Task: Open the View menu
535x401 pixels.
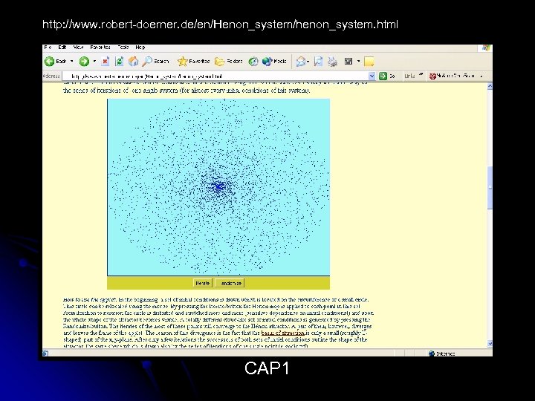Action: click(78, 47)
